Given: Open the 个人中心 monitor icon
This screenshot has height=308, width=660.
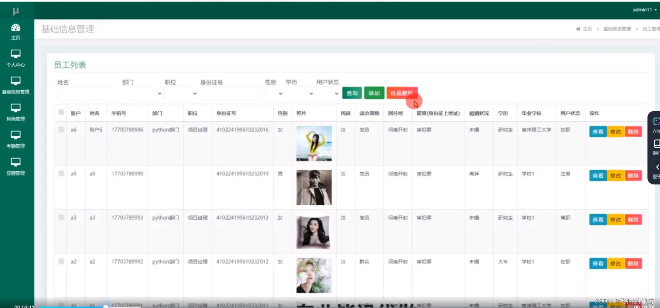Looking at the screenshot, I should [x=16, y=54].
